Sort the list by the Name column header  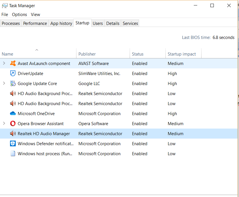38,53
